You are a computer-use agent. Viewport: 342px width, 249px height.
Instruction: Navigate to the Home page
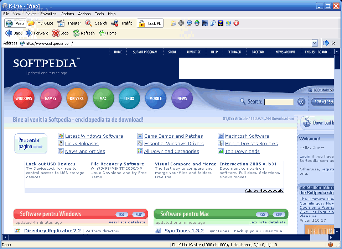(x=108, y=33)
